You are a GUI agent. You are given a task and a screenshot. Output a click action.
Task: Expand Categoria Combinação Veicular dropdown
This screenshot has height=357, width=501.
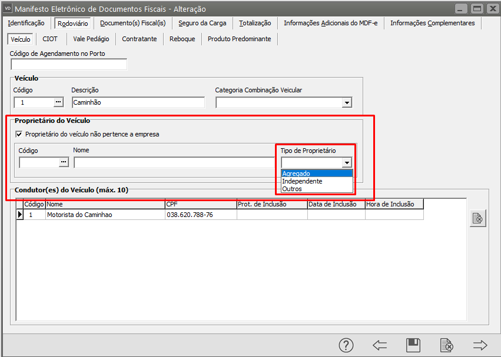click(347, 102)
